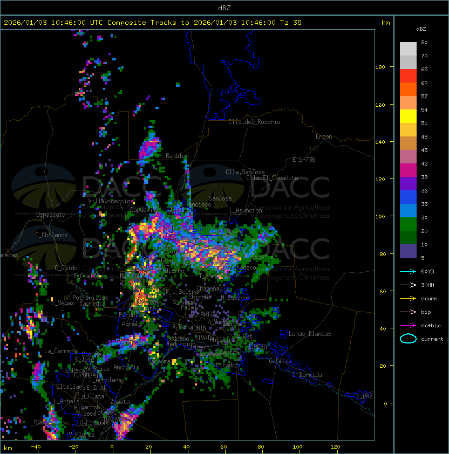
Task: Click the Chapanay map label
Action: (x=209, y=288)
